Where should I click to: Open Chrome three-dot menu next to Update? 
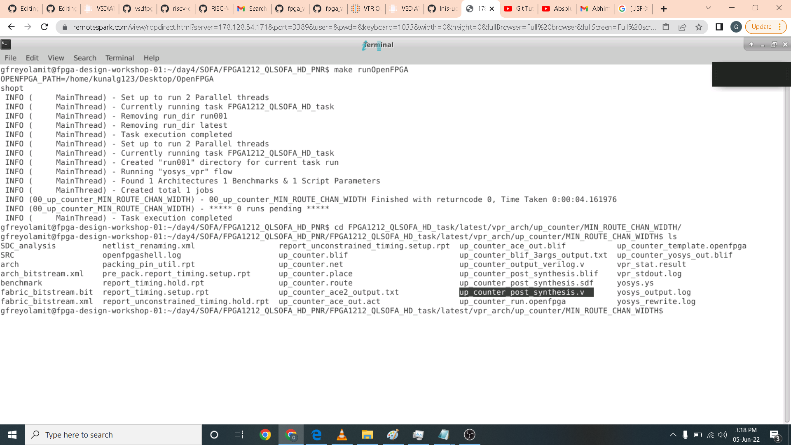780,27
